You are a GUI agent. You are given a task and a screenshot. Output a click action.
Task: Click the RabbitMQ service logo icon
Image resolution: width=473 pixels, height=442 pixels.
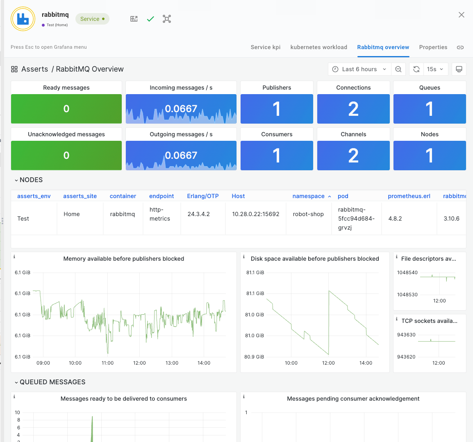[23, 19]
